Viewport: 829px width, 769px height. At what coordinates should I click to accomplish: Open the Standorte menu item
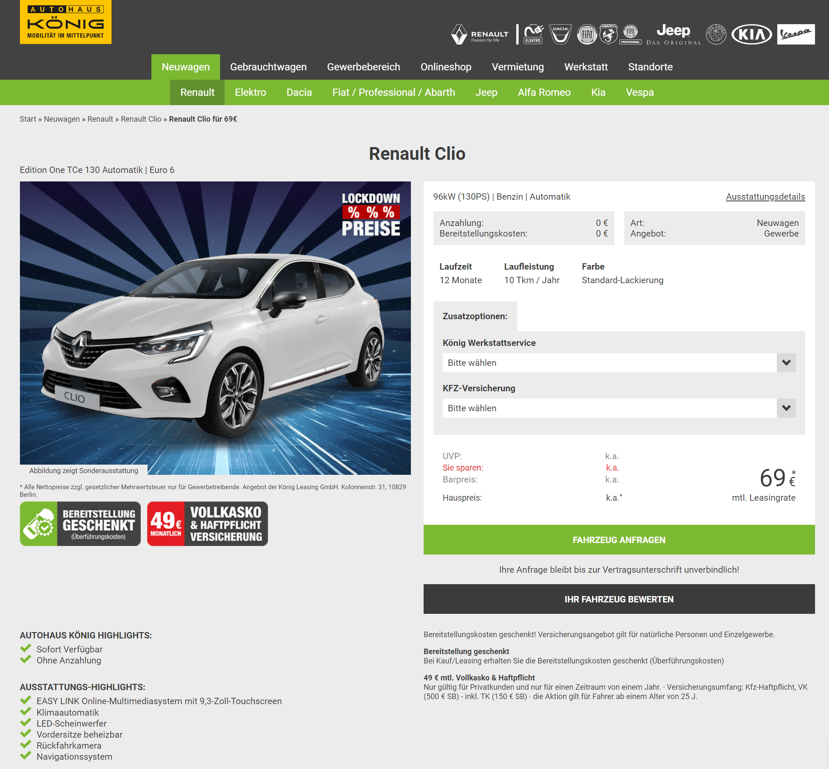[650, 67]
